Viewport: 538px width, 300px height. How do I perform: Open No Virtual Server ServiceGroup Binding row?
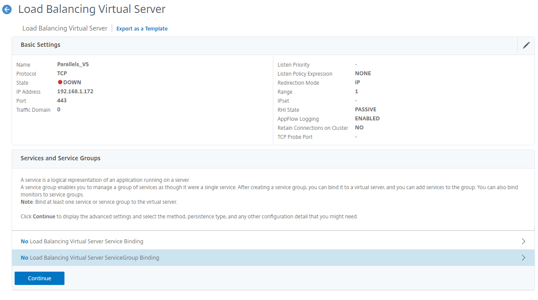click(x=90, y=258)
